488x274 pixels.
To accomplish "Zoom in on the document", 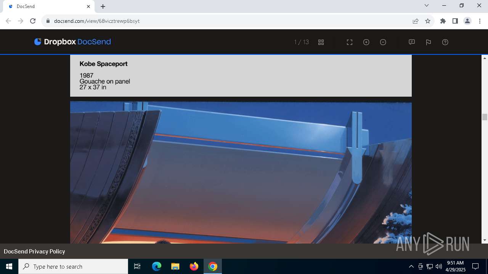I will tap(366, 42).
